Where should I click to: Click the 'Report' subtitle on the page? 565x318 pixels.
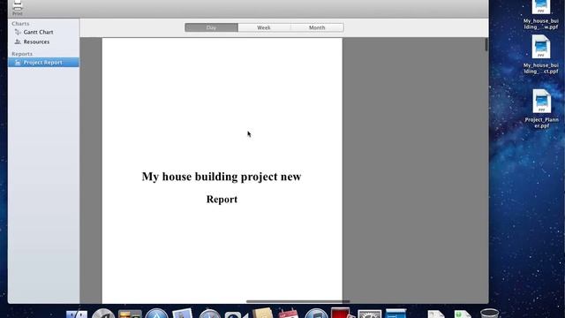[222, 200]
